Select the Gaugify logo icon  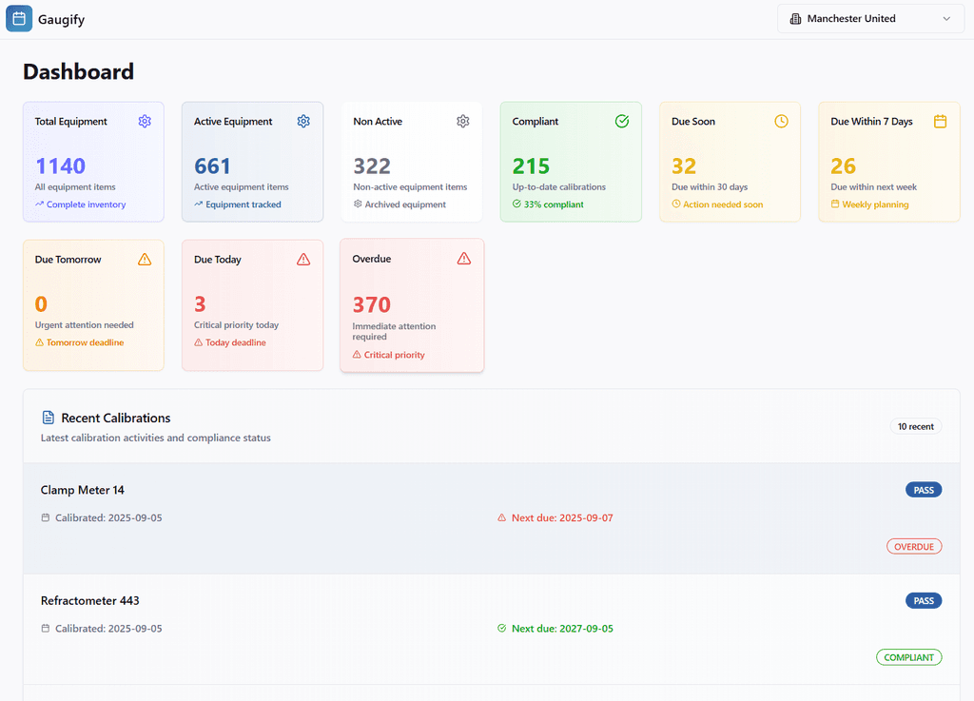[19, 18]
